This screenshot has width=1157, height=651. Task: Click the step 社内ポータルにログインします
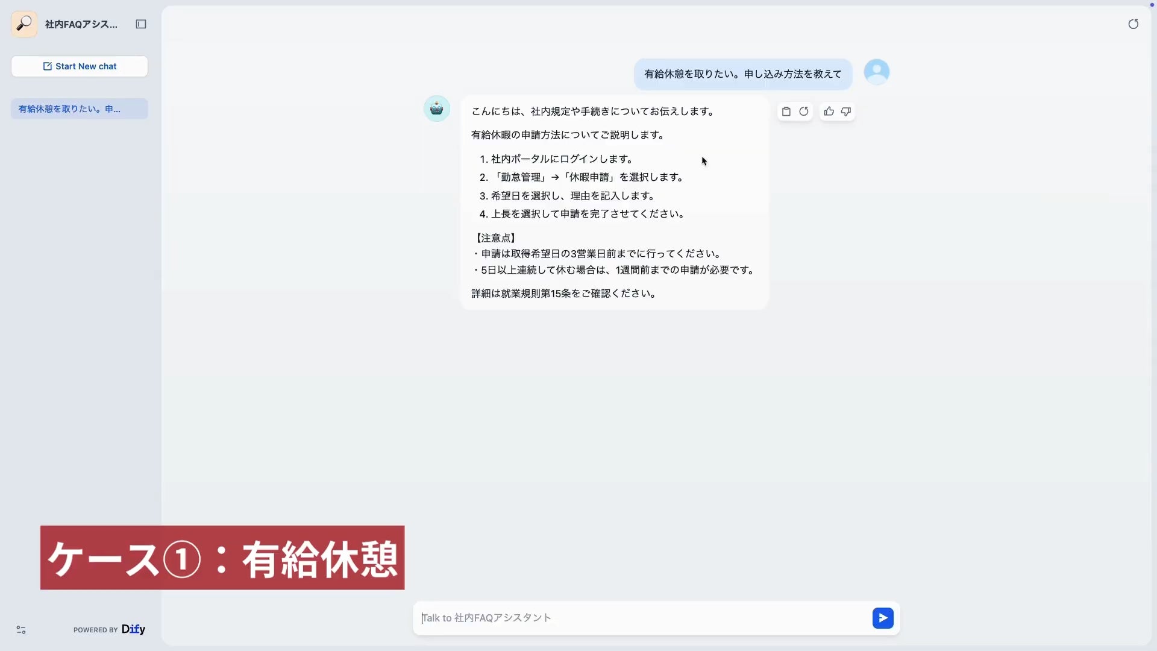click(x=561, y=159)
